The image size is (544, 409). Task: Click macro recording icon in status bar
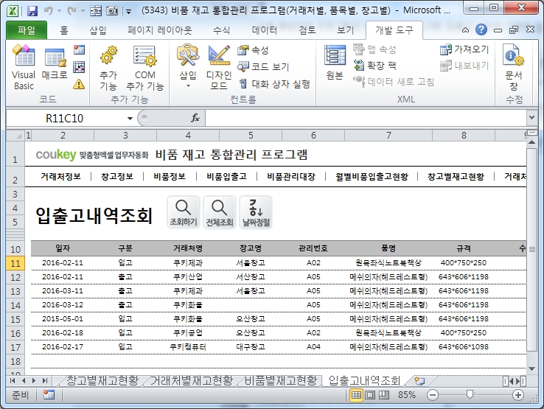(x=49, y=395)
